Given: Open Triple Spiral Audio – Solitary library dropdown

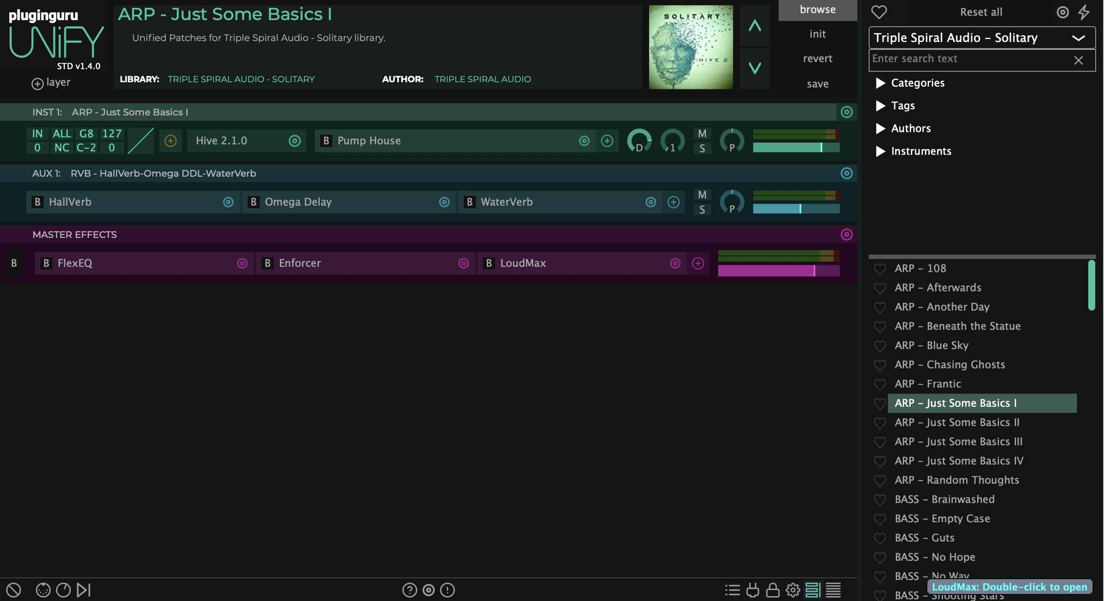Looking at the screenshot, I should point(982,38).
